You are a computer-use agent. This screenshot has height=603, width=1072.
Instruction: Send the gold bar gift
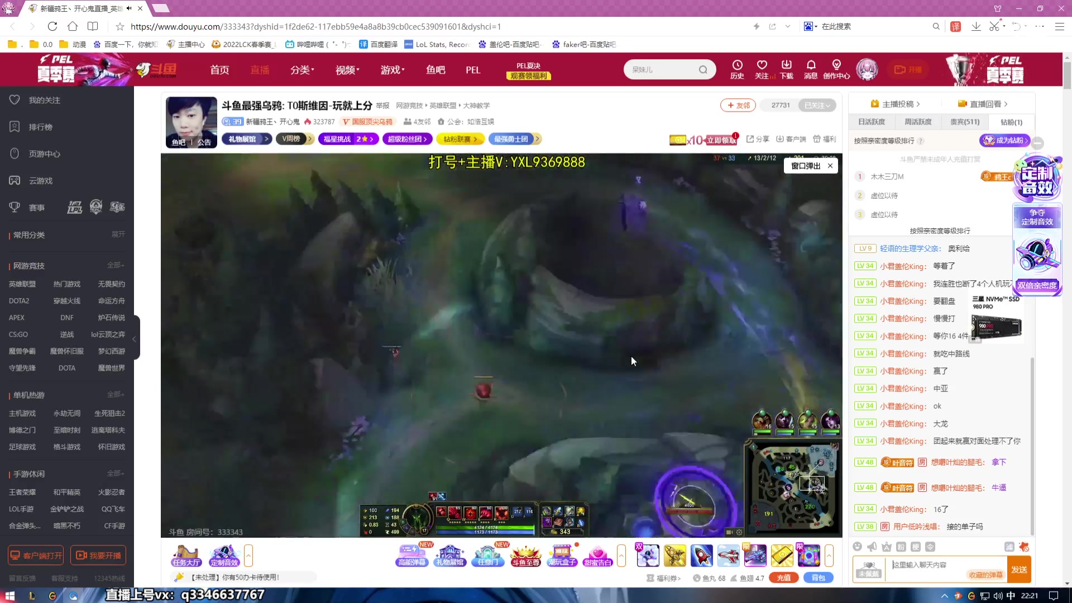point(782,556)
